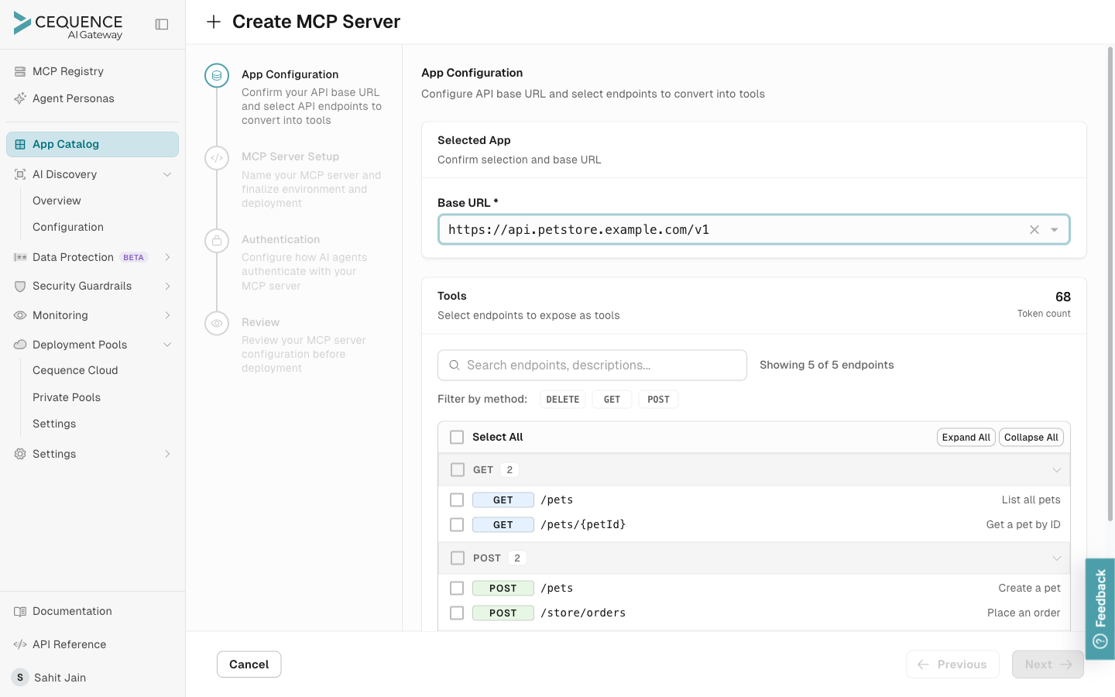Expand the sidebar Settings chevron
Image resolution: width=1115 pixels, height=697 pixels.
[x=167, y=454]
